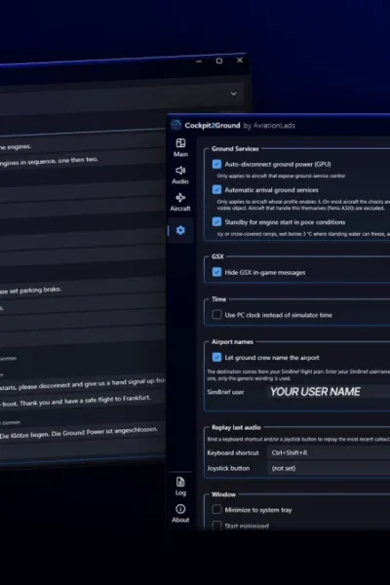Click the settings gear icon in sidebar
Image resolution: width=390 pixels, height=585 pixels.
click(180, 230)
